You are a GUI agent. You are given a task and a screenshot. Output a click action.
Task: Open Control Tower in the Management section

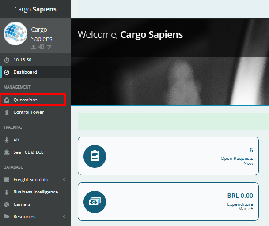click(x=28, y=112)
